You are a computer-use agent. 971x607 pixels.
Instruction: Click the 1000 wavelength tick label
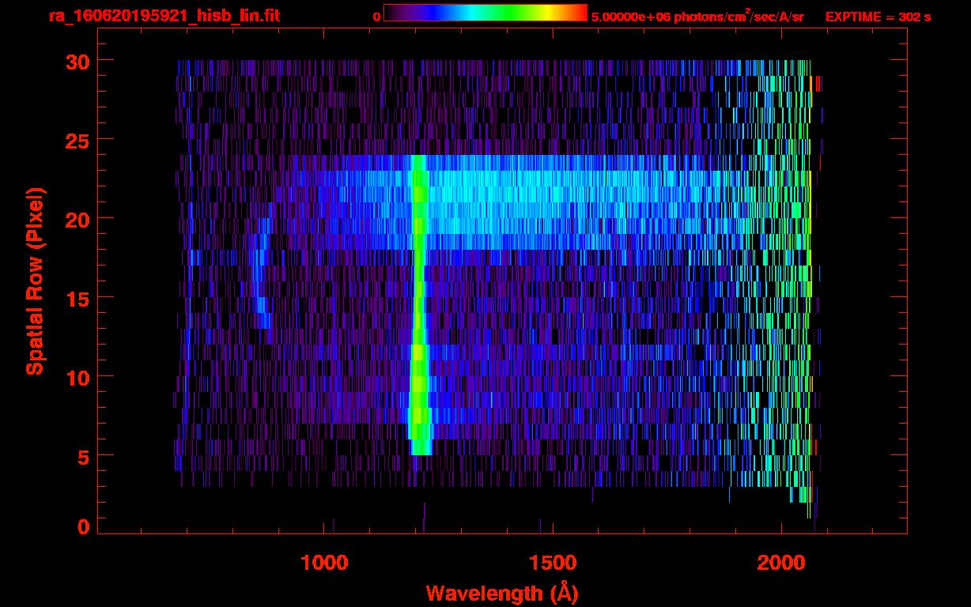pyautogui.click(x=323, y=563)
